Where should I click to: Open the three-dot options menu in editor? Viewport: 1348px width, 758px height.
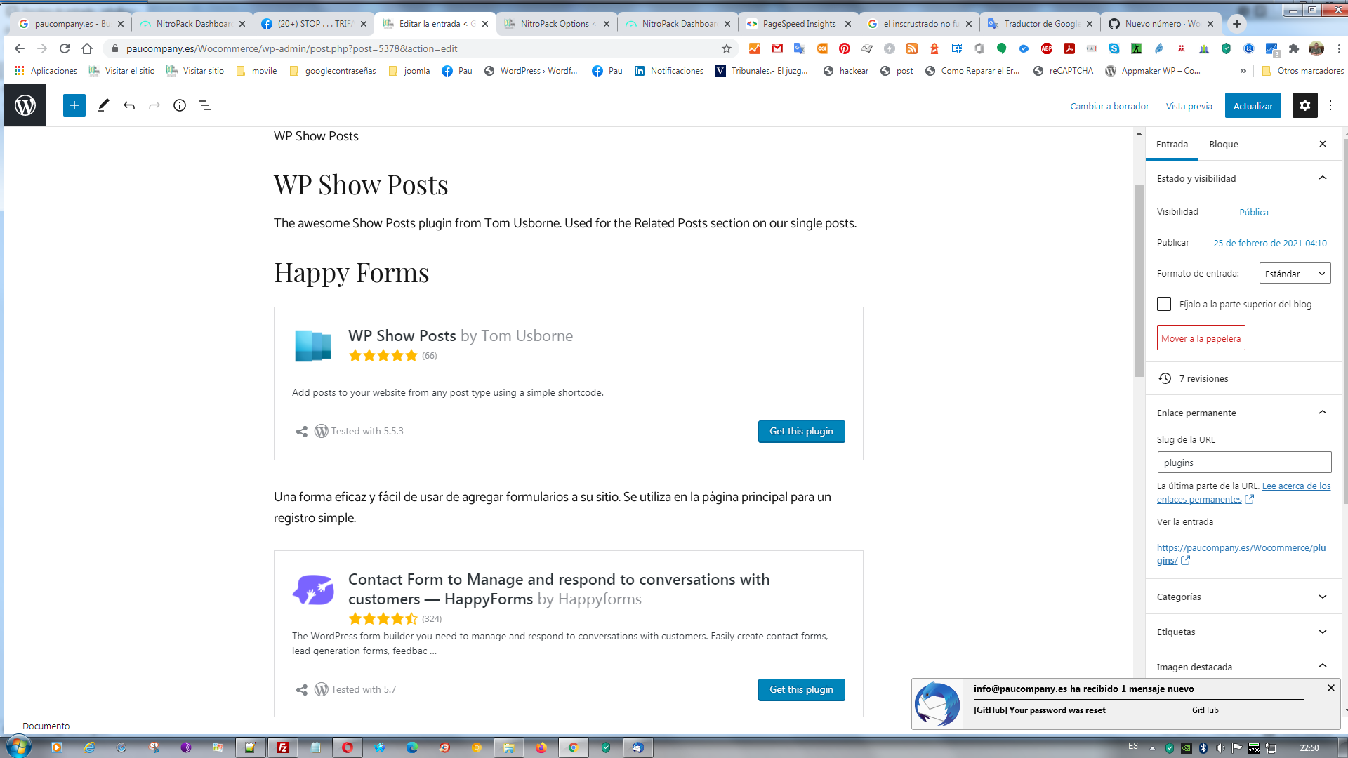click(1330, 105)
